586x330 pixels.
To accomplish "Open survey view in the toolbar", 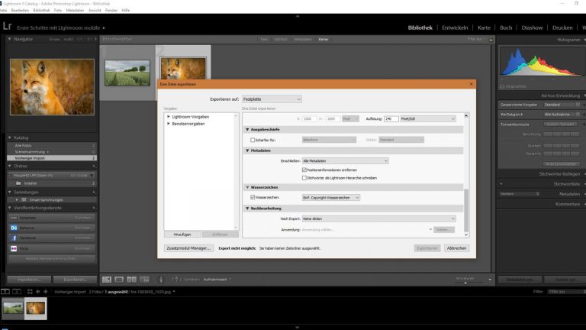I will (x=144, y=280).
